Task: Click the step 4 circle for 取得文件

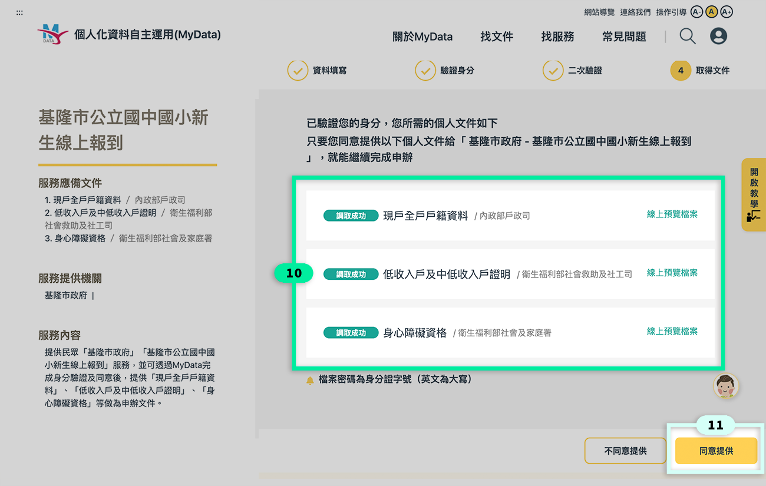Action: [x=681, y=71]
